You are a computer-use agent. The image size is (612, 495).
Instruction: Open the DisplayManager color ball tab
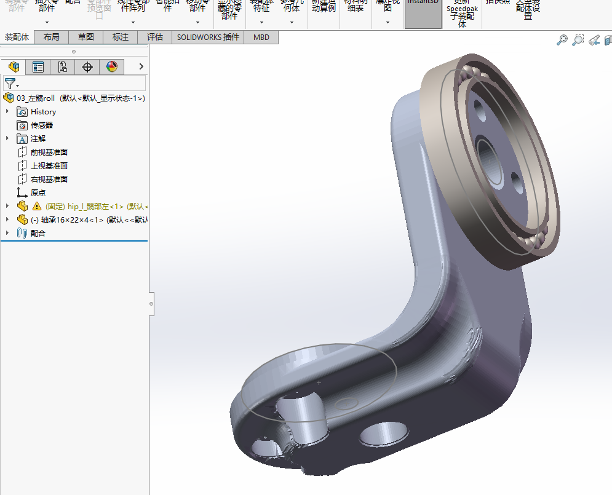pos(111,67)
